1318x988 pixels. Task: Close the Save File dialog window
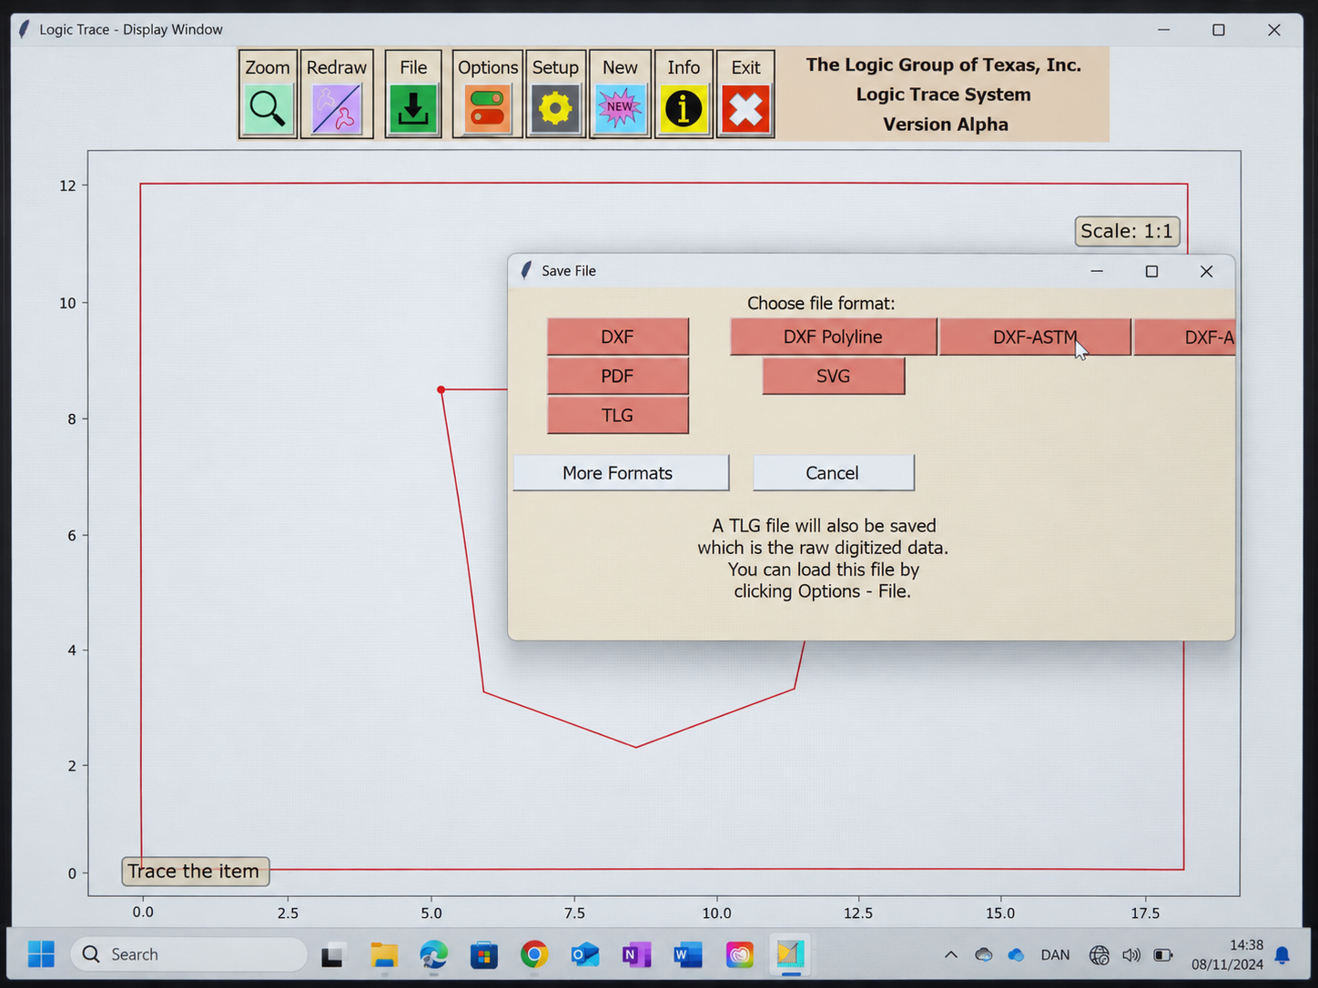1206,271
